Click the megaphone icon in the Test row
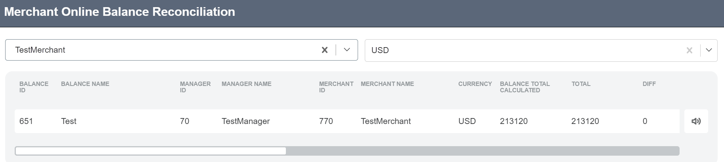Viewport: 724px width, 162px height. point(696,121)
